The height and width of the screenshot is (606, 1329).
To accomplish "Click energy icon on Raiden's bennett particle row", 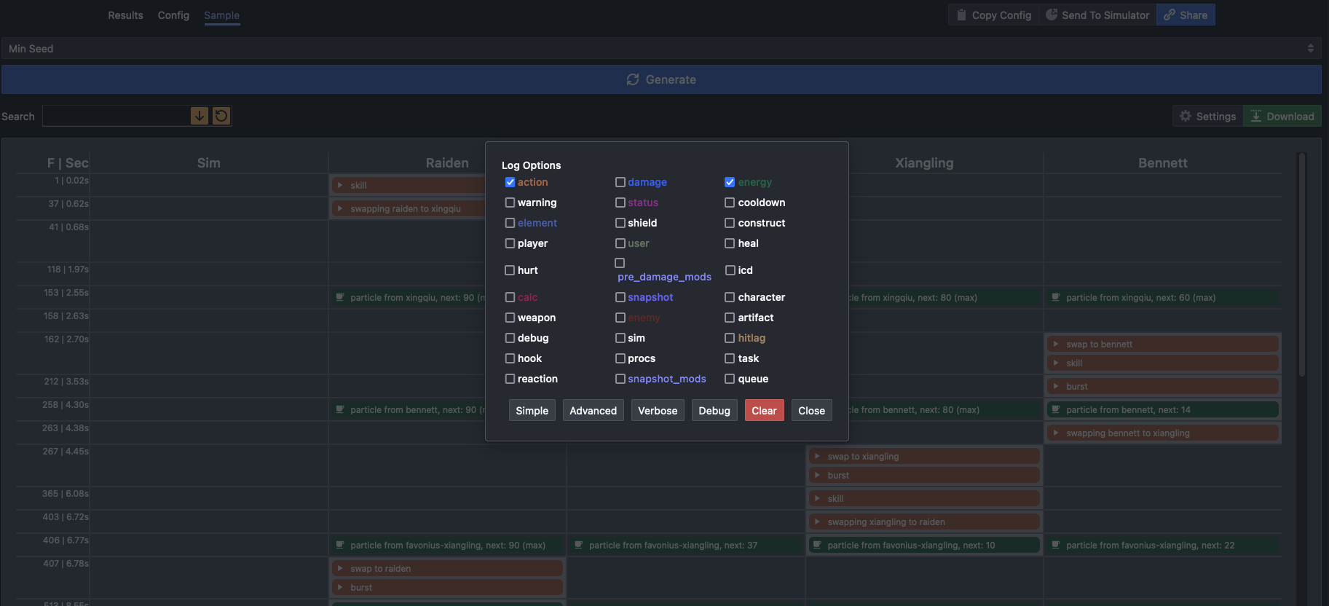I will pyautogui.click(x=340, y=409).
